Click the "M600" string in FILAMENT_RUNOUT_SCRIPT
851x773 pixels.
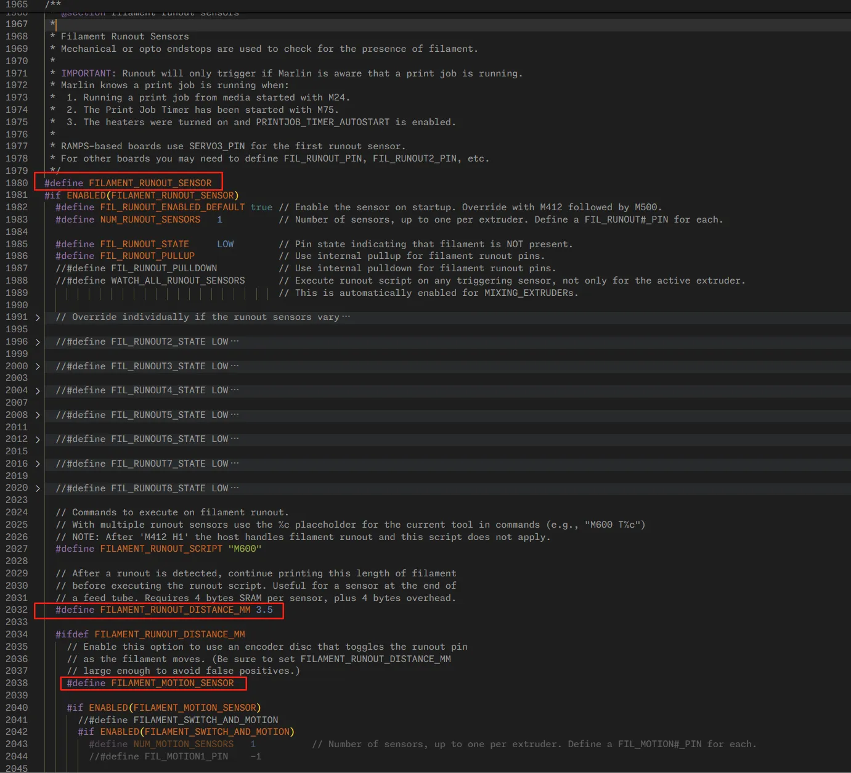click(245, 549)
